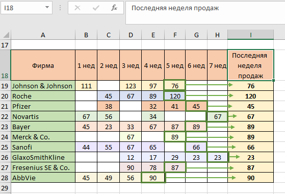285x194 pixels.
Task: Click the cell containing 111
Action: point(86,86)
